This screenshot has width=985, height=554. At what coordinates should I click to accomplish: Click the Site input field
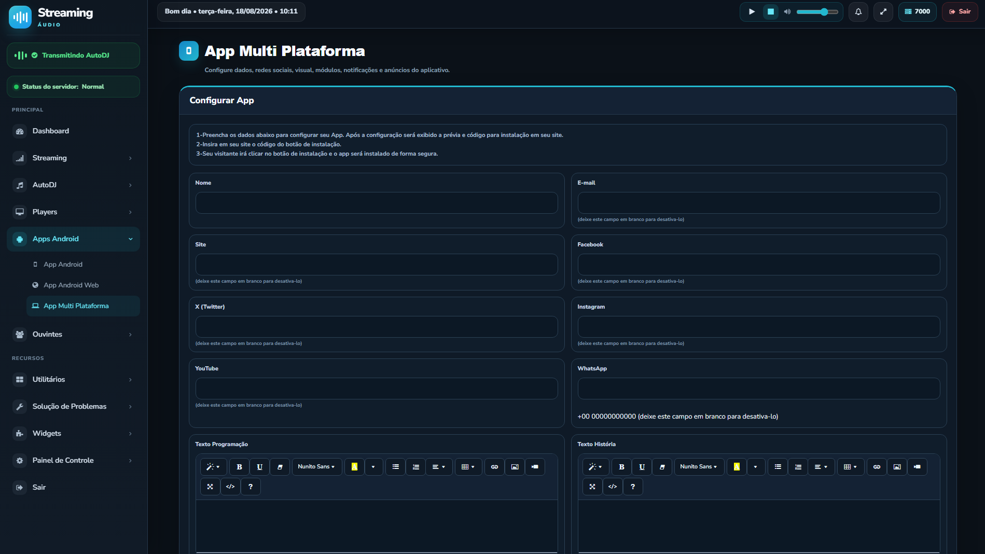[x=377, y=265]
